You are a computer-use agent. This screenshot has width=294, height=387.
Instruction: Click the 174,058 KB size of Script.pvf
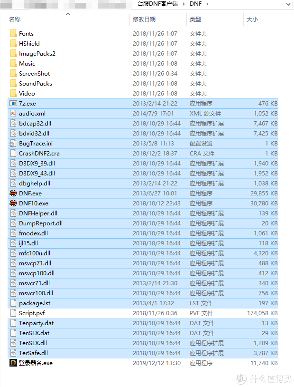point(262,313)
